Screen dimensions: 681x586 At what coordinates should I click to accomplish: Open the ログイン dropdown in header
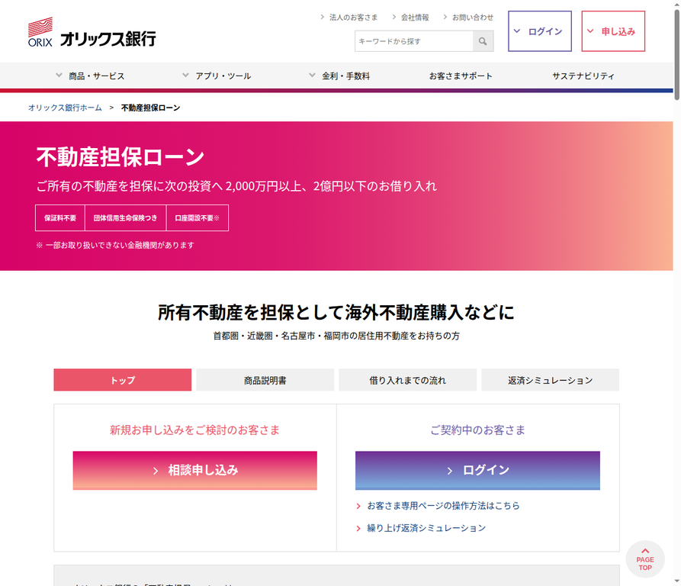point(539,31)
